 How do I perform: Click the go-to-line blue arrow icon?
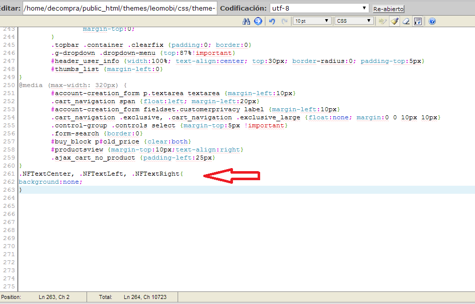click(x=258, y=21)
